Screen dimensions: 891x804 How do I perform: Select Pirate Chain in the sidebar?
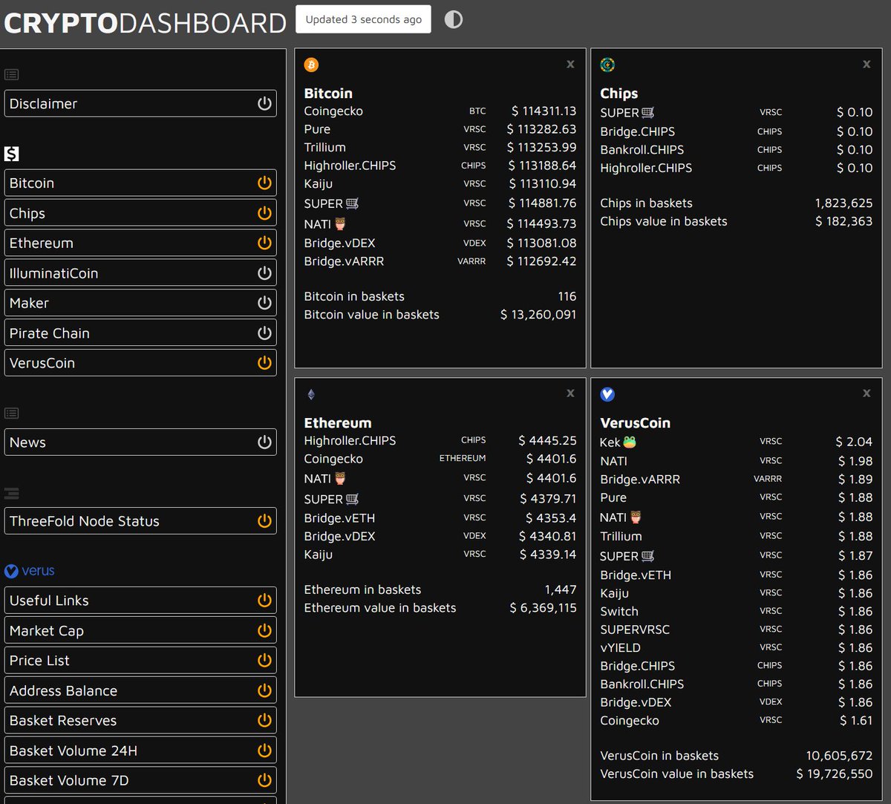coord(140,333)
